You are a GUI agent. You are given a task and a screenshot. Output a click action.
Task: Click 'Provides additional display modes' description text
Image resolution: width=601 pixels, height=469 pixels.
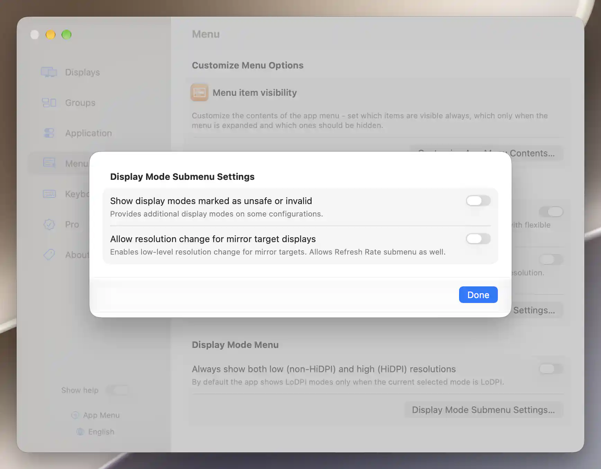[x=216, y=214]
